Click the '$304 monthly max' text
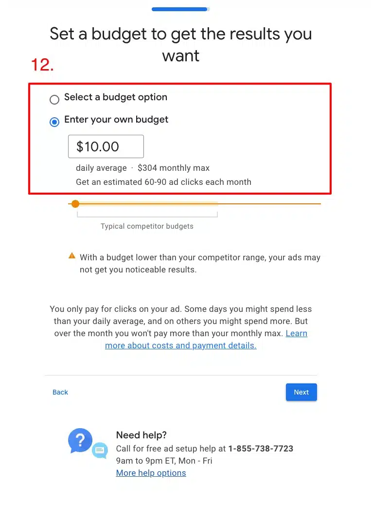 [174, 168]
